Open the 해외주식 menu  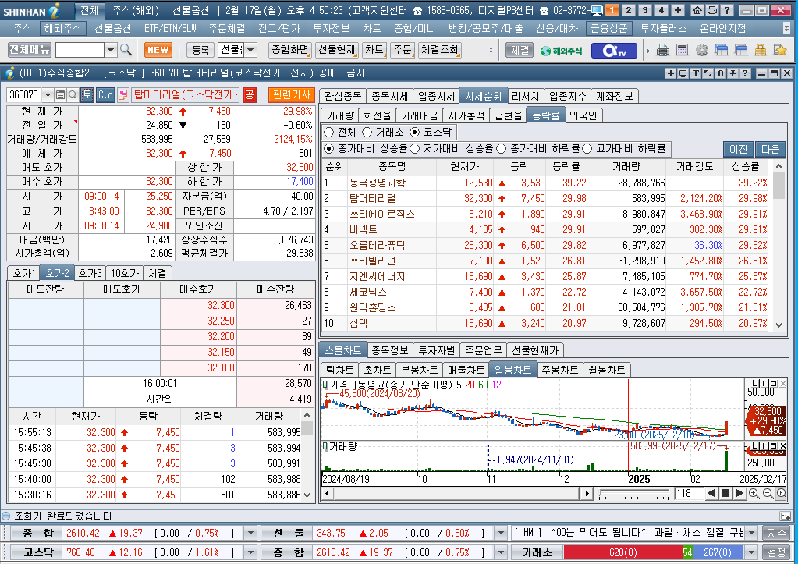[62, 29]
